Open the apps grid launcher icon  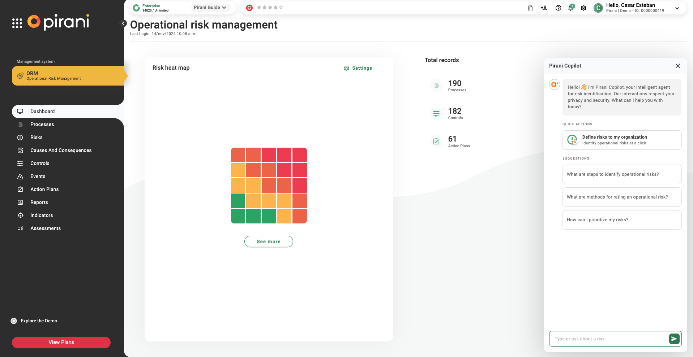pyautogui.click(x=17, y=23)
